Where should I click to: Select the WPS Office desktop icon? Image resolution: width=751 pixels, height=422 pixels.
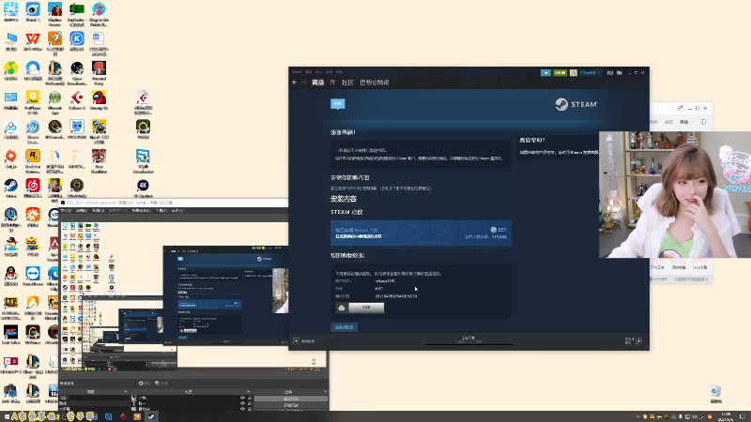pos(33,41)
